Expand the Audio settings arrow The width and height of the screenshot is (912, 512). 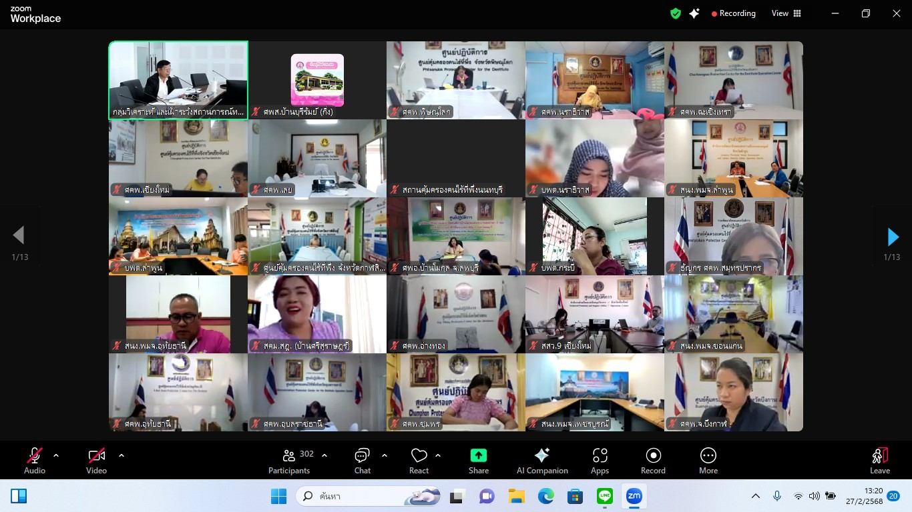[56, 455]
